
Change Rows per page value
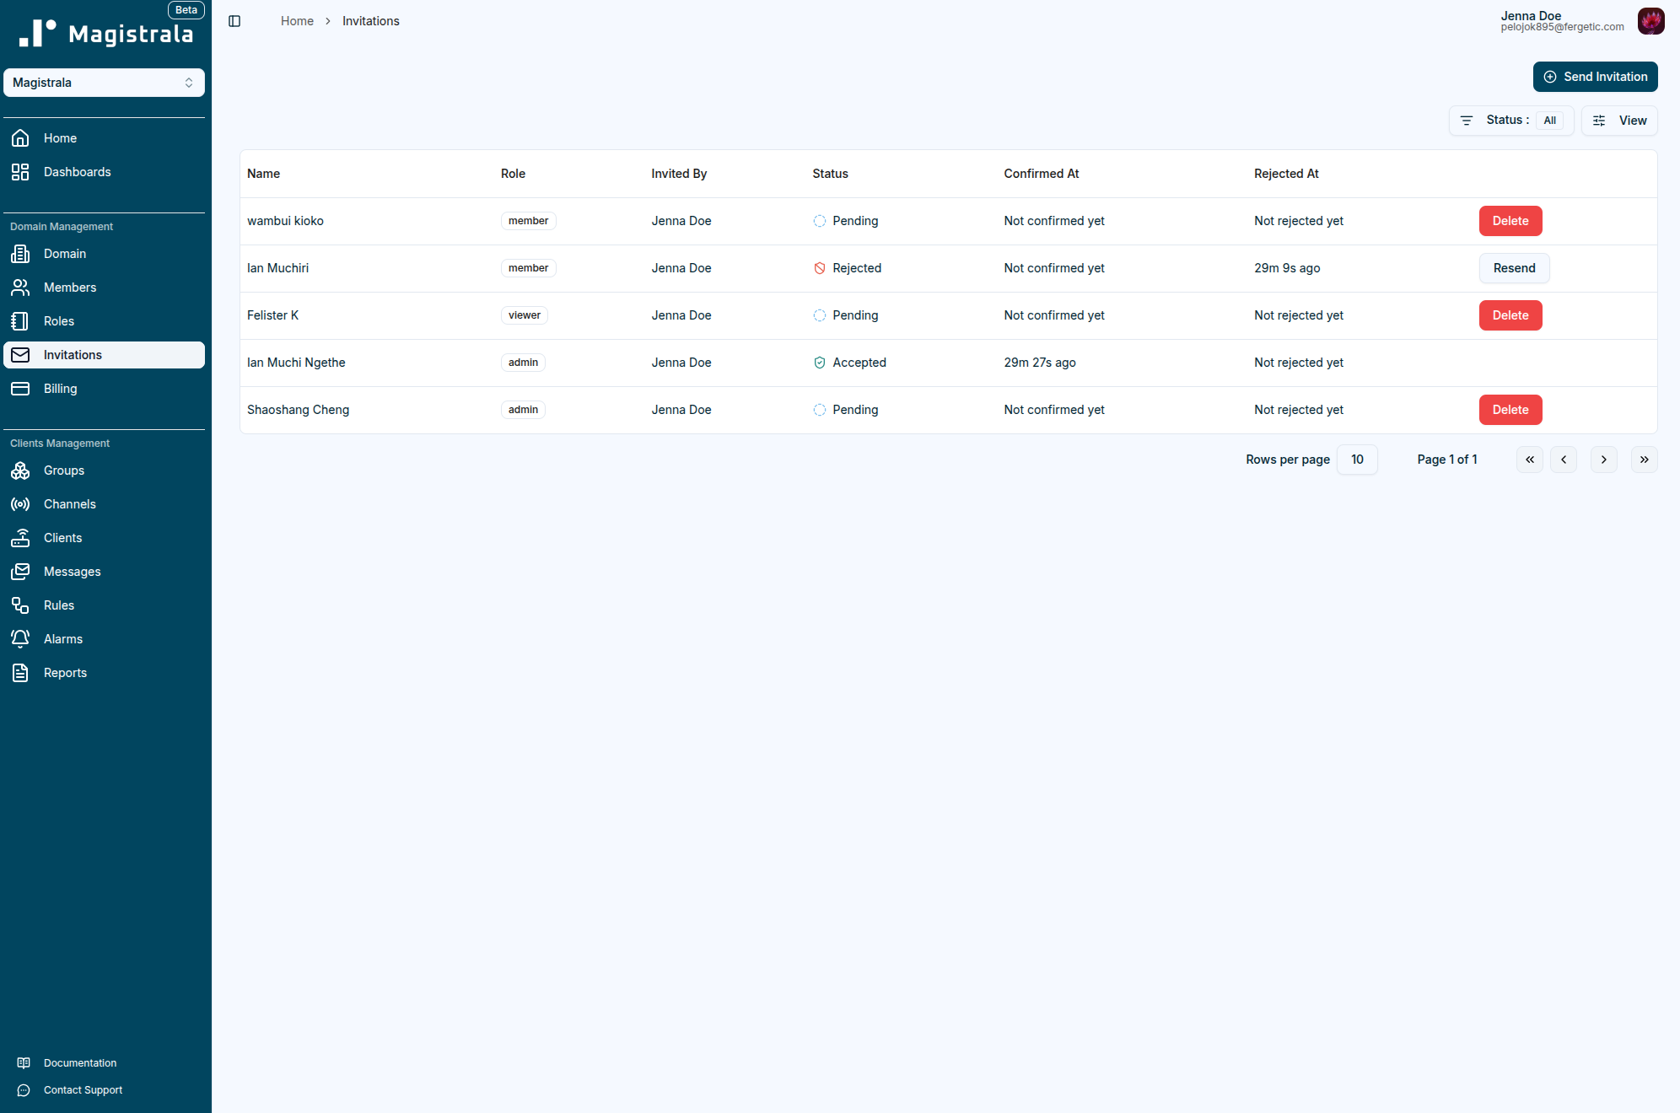[1356, 460]
